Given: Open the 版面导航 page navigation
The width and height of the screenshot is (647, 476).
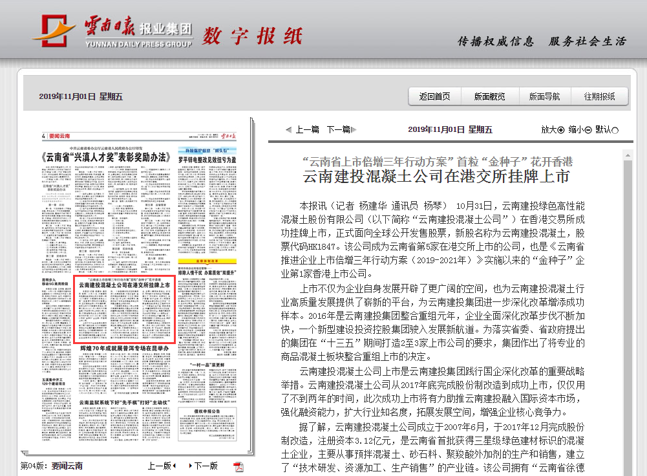Looking at the screenshot, I should click(544, 96).
